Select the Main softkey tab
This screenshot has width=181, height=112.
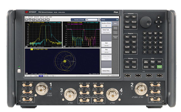pos(115,24)
